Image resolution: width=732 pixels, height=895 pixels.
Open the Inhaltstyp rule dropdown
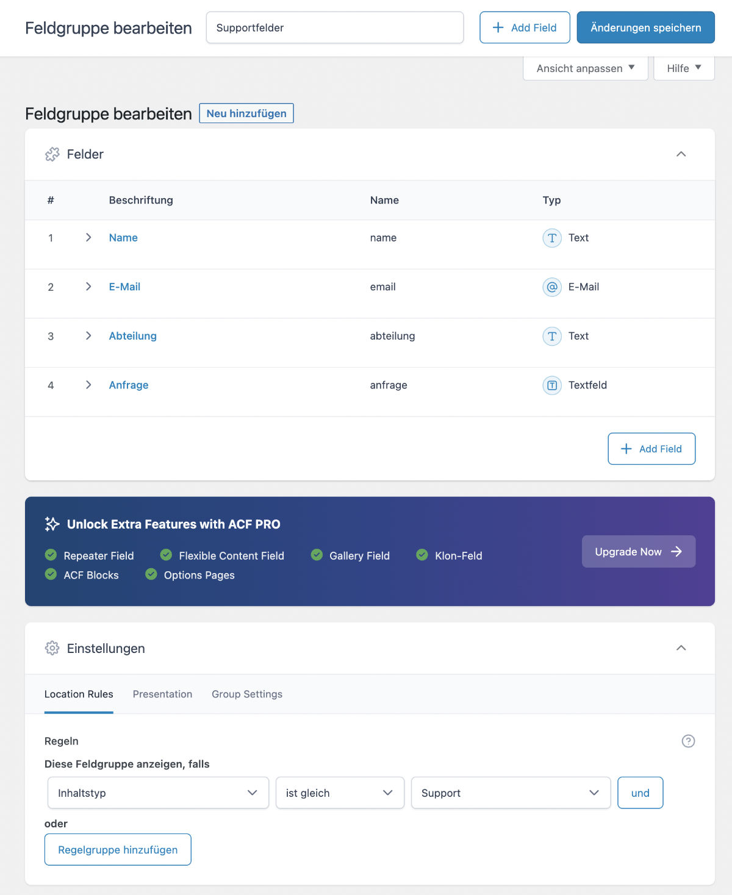click(x=158, y=793)
